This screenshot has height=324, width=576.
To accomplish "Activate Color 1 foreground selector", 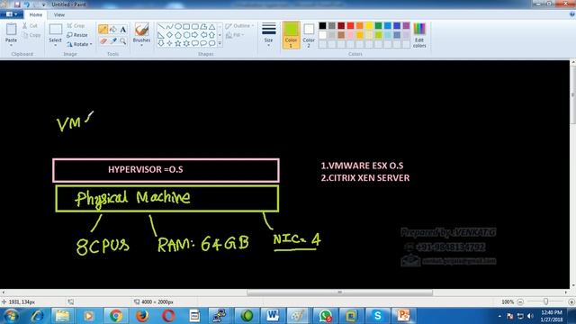I will tap(291, 35).
